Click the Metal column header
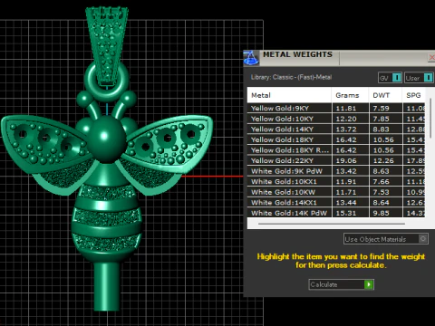Viewport: 435px width, 326px height. pos(289,95)
